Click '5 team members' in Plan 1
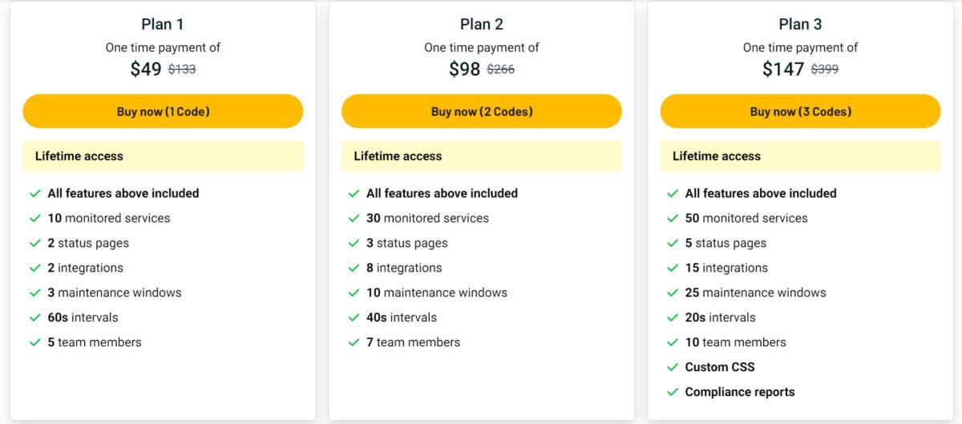The image size is (962, 424). (95, 342)
